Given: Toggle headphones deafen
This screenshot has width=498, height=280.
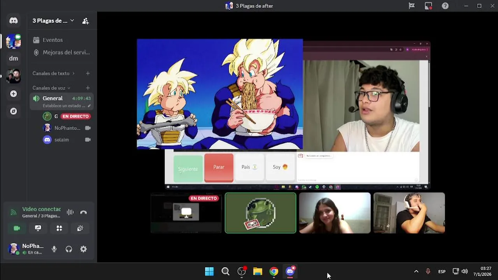Looking at the screenshot, I should 69,249.
